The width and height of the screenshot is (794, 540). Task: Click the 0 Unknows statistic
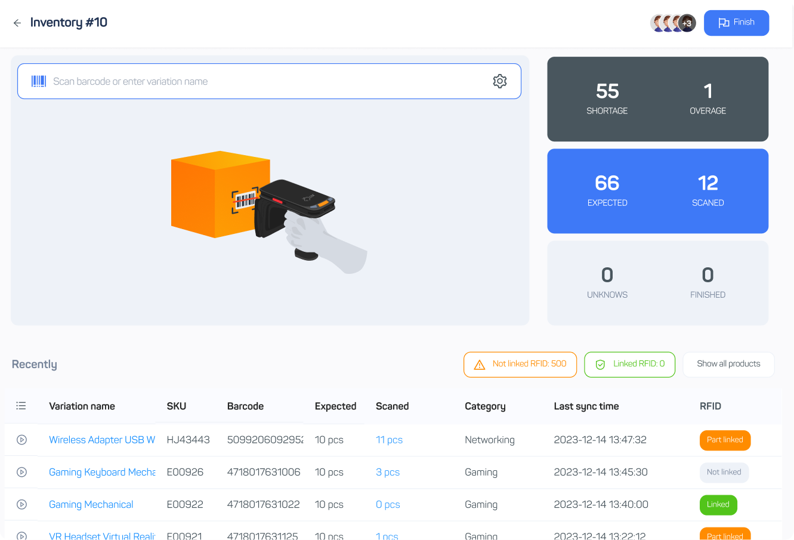click(607, 282)
